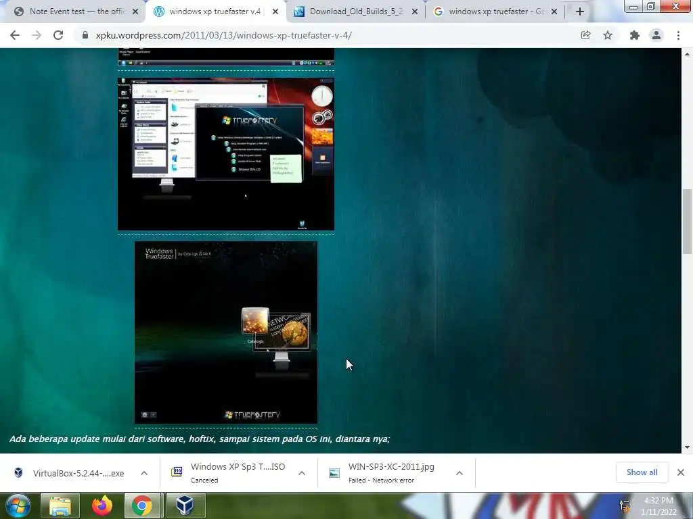Close the Google search tab

[x=554, y=11]
